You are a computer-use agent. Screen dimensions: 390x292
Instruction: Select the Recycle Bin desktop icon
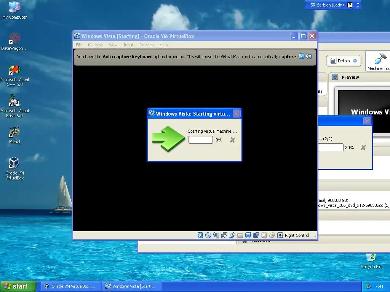(371, 261)
